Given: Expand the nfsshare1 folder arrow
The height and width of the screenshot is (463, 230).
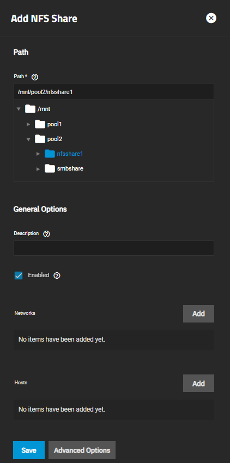Looking at the screenshot, I should 38,154.
